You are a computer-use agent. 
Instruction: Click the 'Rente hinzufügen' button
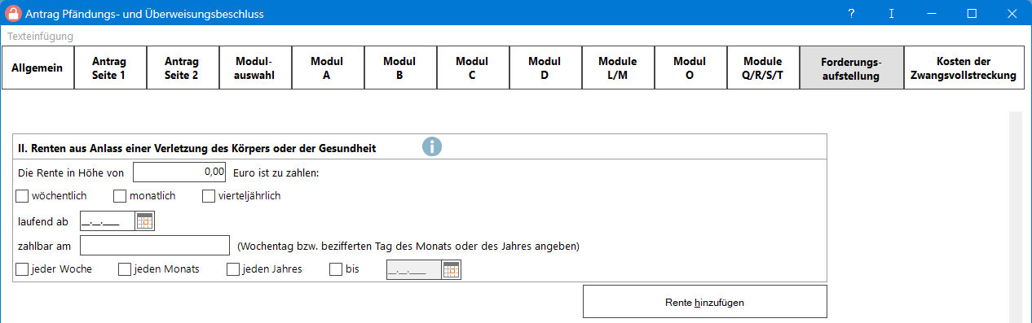[704, 302]
